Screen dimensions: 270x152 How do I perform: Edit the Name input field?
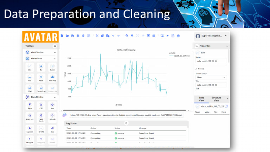[211, 61]
